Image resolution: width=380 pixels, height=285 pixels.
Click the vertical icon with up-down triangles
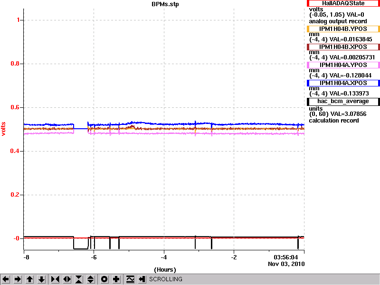91,279
